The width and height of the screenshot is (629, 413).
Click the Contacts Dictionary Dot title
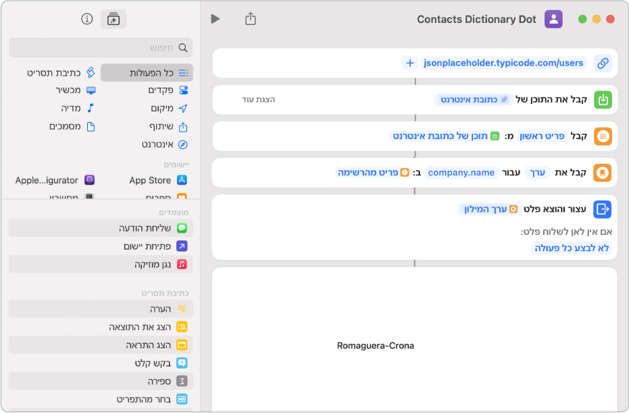click(476, 19)
